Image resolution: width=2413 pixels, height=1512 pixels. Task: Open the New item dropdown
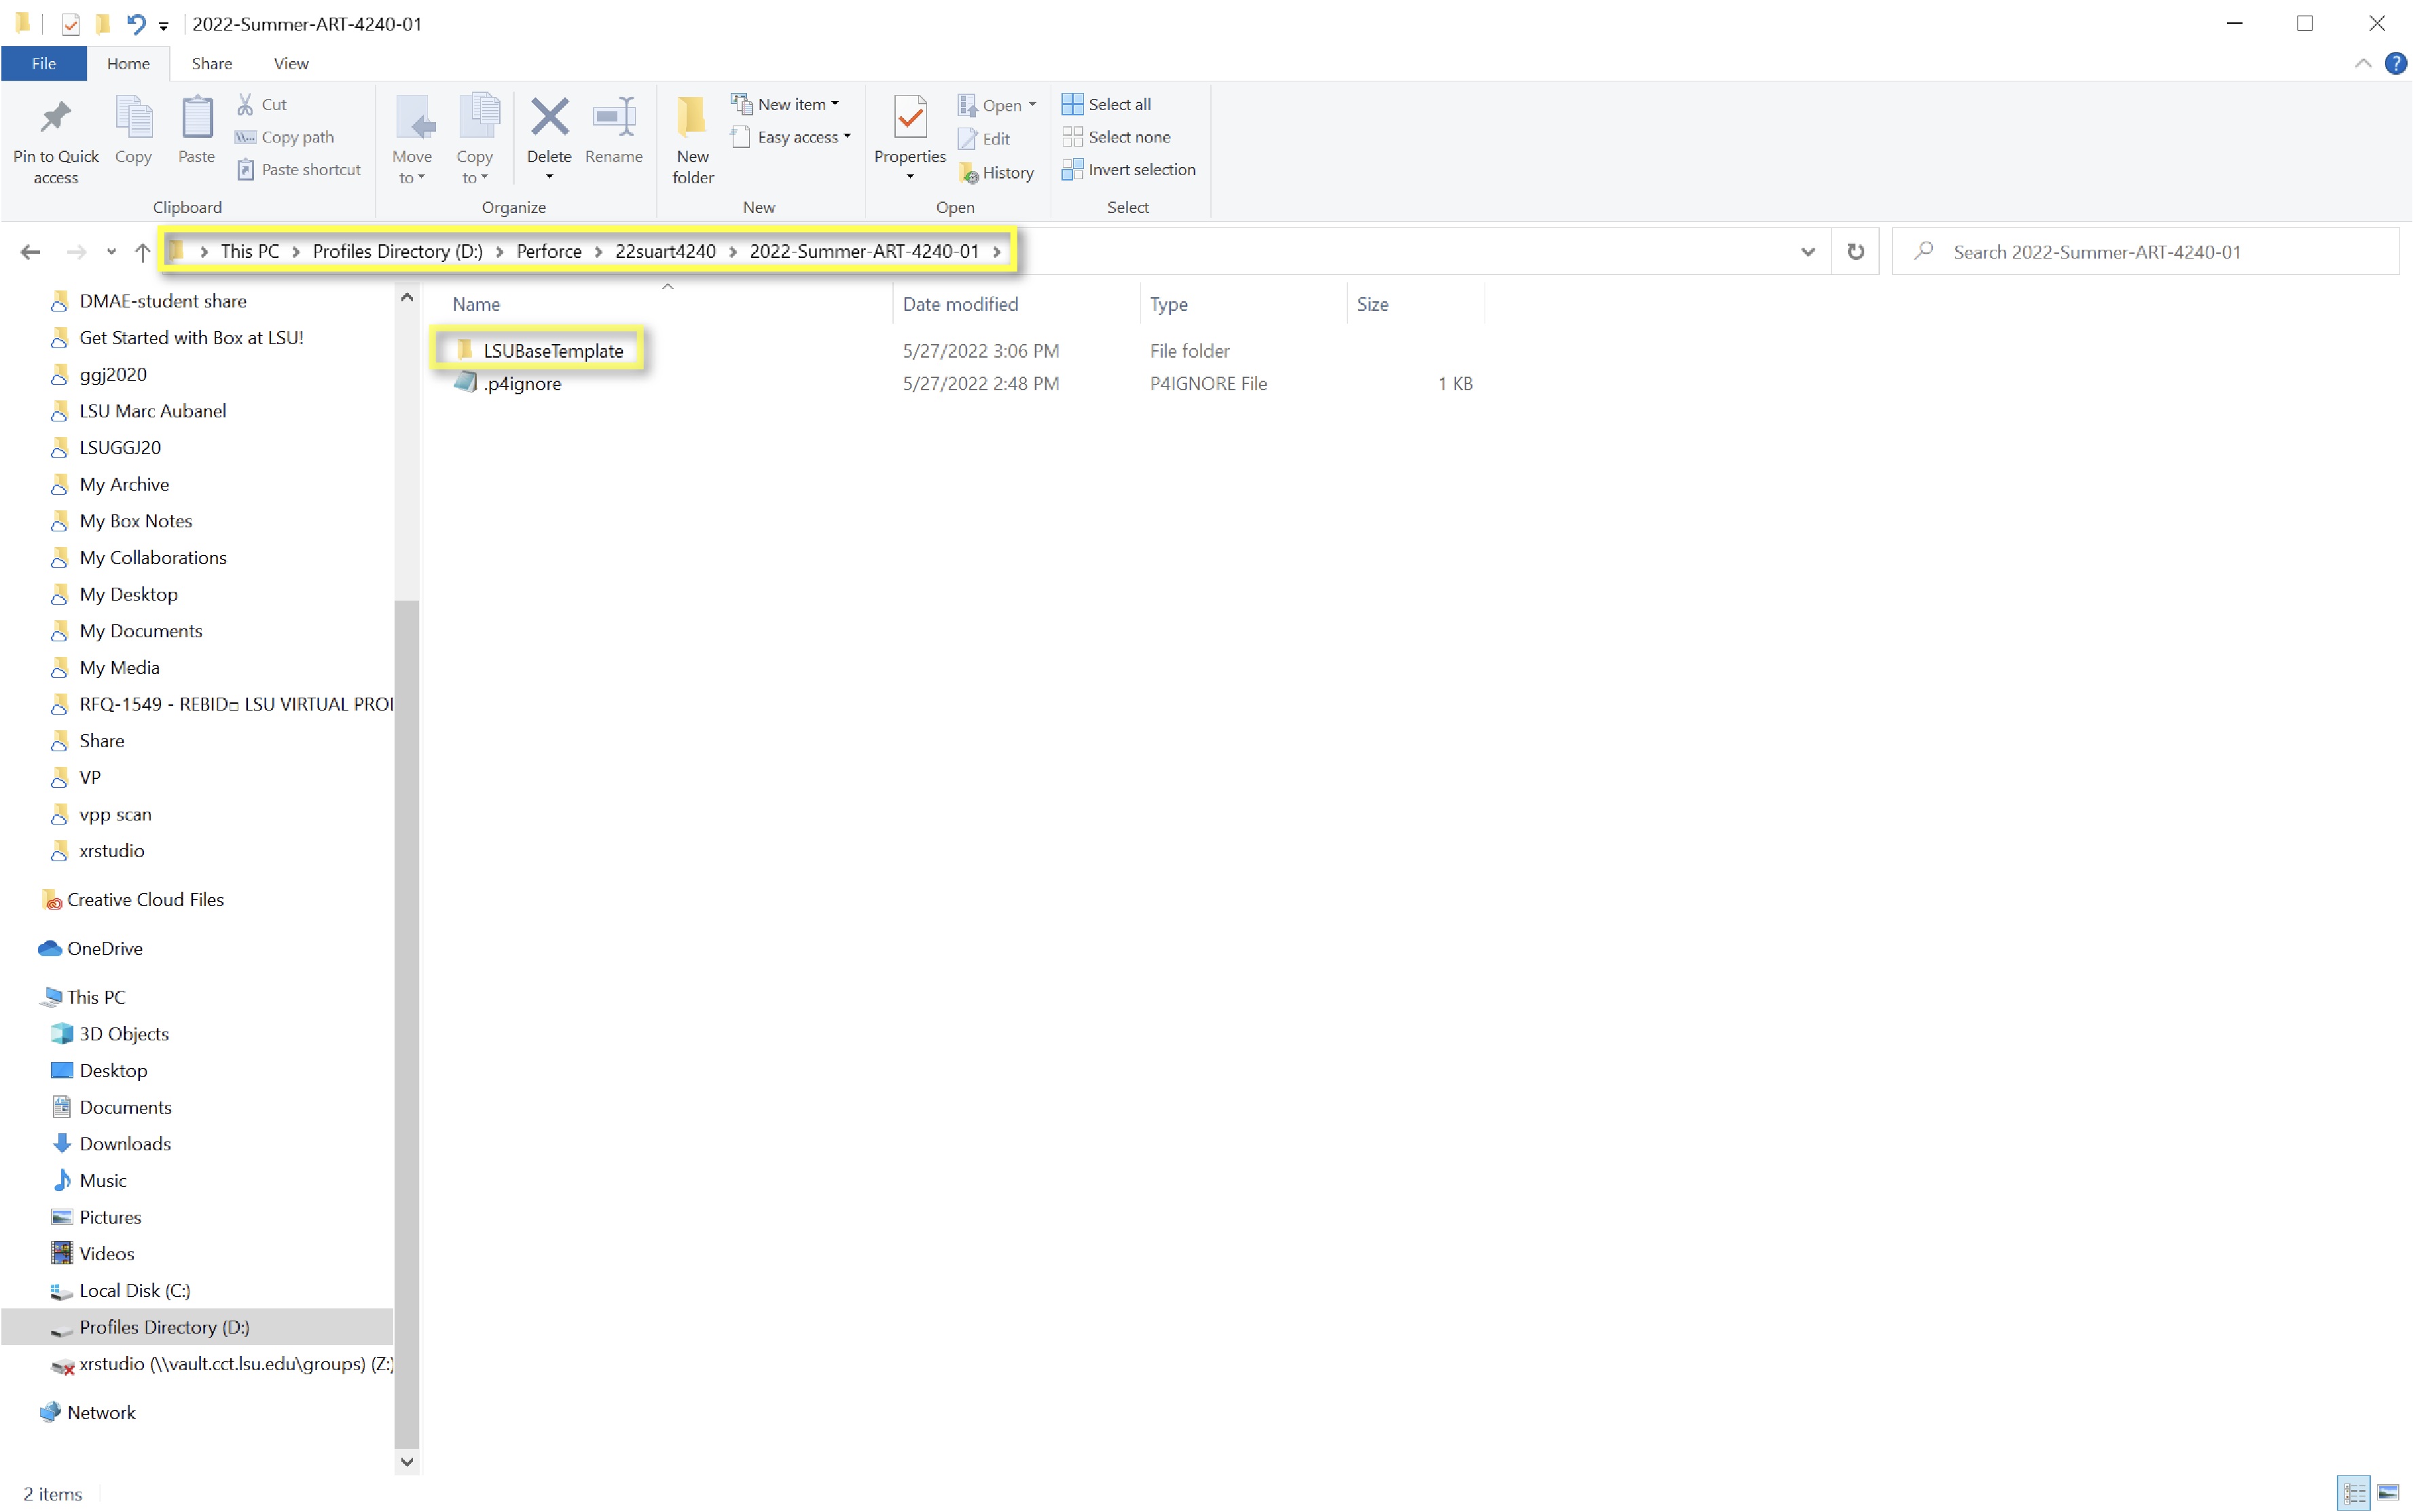[x=786, y=104]
